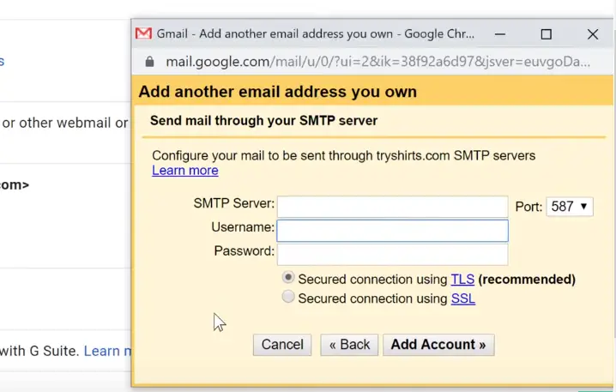
Task: Maximize the Gmail popup window
Action: [546, 34]
